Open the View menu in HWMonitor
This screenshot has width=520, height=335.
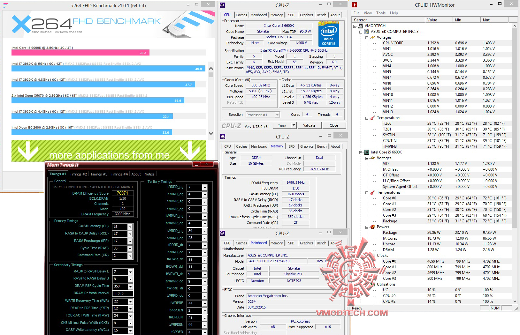(x=368, y=13)
